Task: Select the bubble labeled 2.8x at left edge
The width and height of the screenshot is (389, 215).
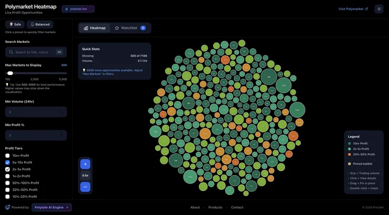Action: point(156,132)
